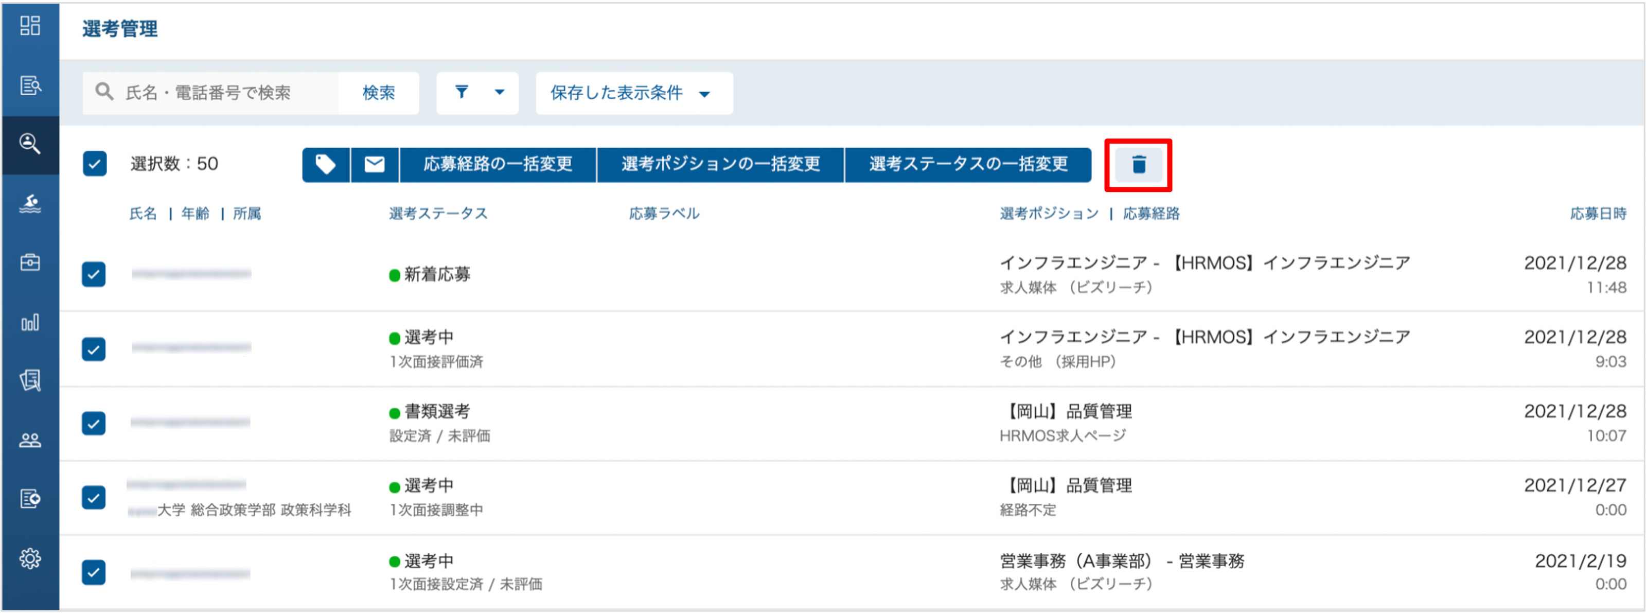Focus the 氏名・電話番号で検索 search field
1646x613 pixels.
coord(211,93)
